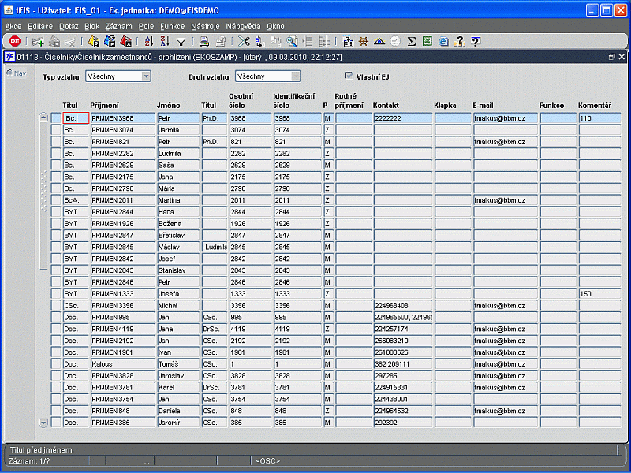Open the Druh vztahu dropdown
This screenshot has width=631, height=473.
(296, 76)
